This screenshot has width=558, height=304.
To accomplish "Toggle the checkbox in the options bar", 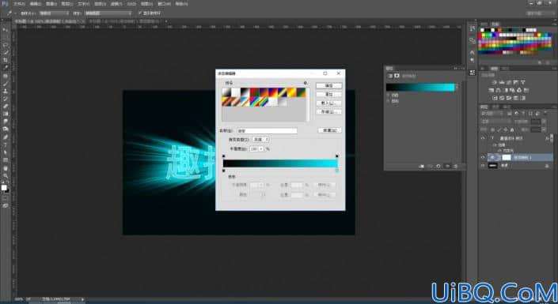I will (x=140, y=13).
